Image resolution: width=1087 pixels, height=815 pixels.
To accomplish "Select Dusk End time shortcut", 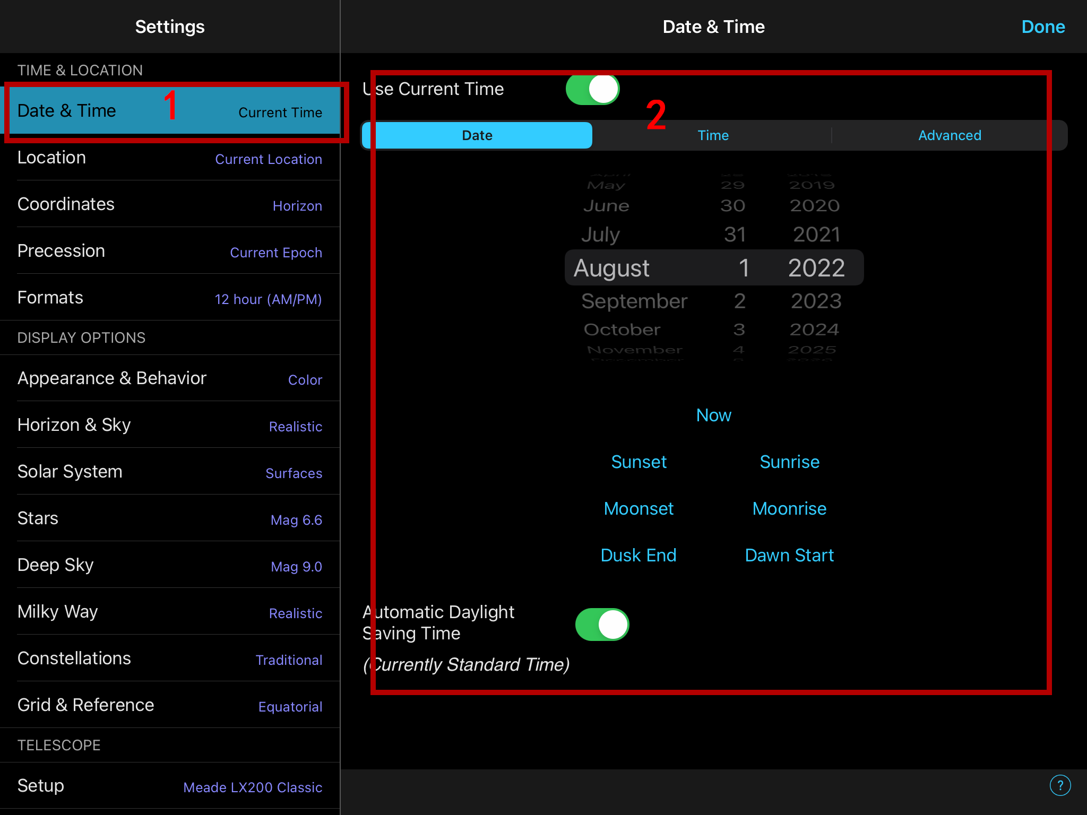I will click(x=639, y=555).
